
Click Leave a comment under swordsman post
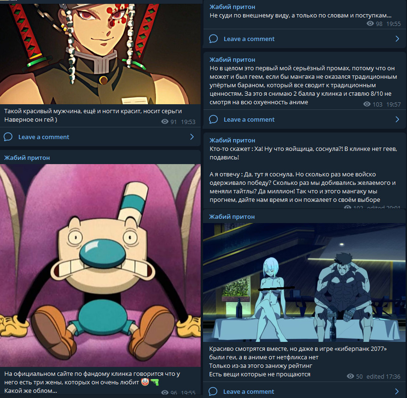coord(44,137)
